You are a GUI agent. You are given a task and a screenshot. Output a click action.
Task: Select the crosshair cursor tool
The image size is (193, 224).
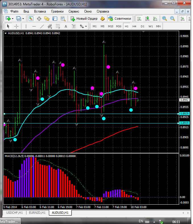[x=16, y=26]
